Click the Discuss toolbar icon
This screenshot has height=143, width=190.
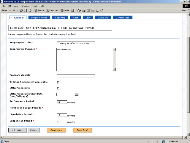[93, 10]
